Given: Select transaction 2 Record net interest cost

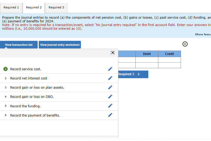Looking at the screenshot, I should pyautogui.click(x=59, y=78).
